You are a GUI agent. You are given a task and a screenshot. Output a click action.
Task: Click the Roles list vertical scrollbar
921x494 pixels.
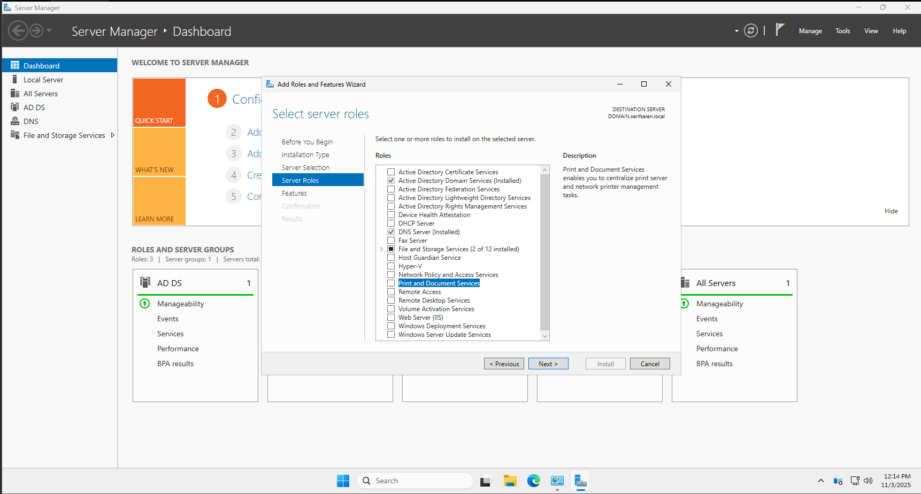pyautogui.click(x=544, y=251)
